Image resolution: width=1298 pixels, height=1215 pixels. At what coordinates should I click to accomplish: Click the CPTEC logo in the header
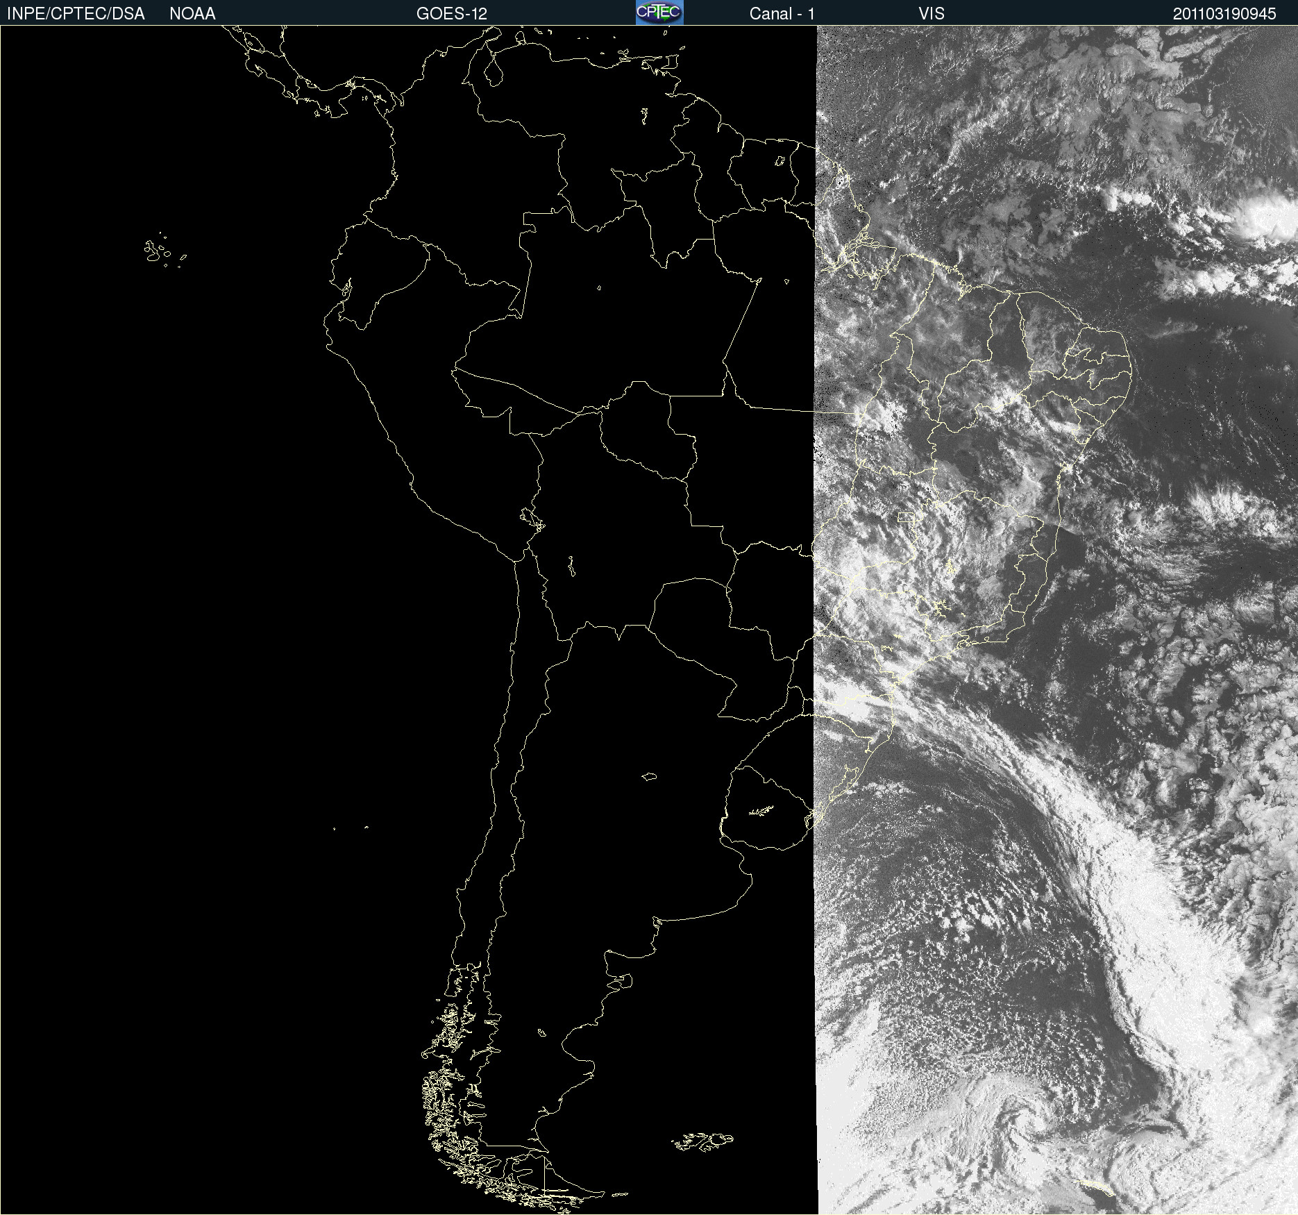coord(659,12)
